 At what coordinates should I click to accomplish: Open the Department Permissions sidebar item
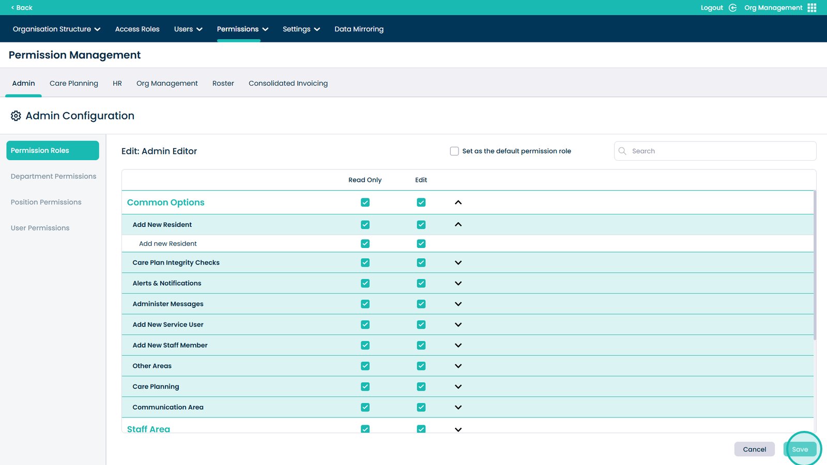point(53,176)
